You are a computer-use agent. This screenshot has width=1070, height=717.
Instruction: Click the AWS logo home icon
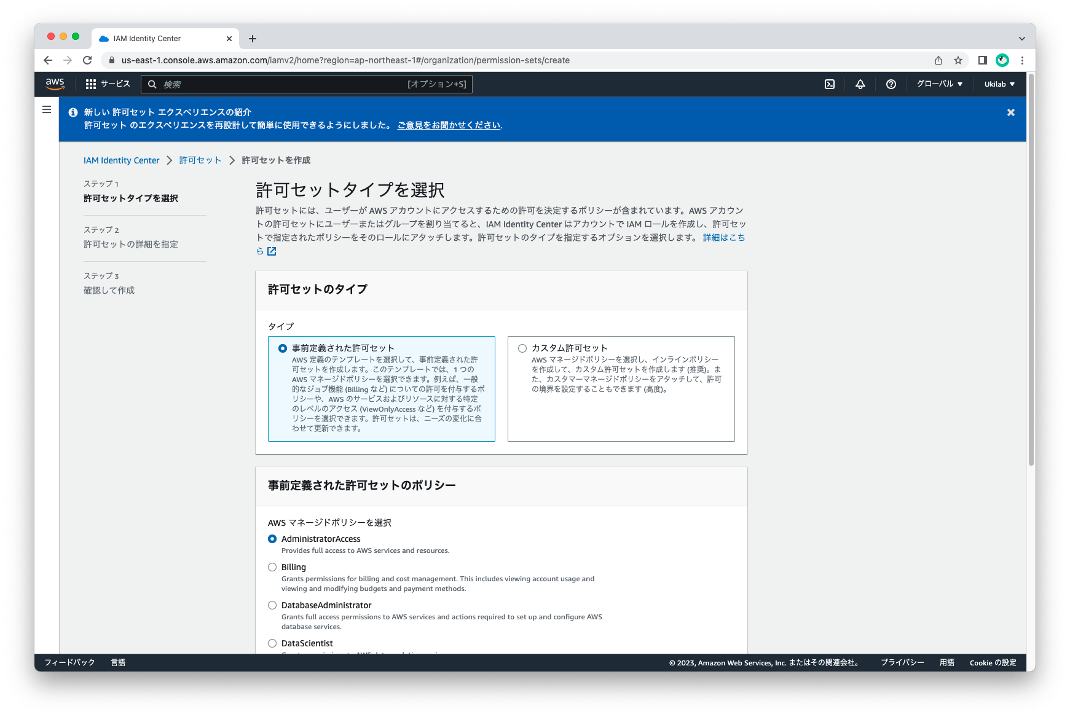coord(55,84)
